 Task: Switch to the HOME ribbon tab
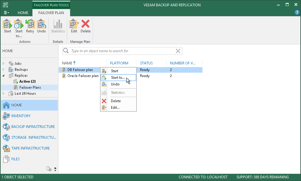pos(23,13)
